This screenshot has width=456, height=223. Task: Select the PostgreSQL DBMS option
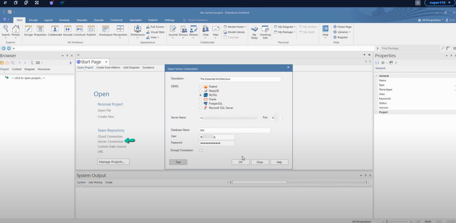pos(200,104)
